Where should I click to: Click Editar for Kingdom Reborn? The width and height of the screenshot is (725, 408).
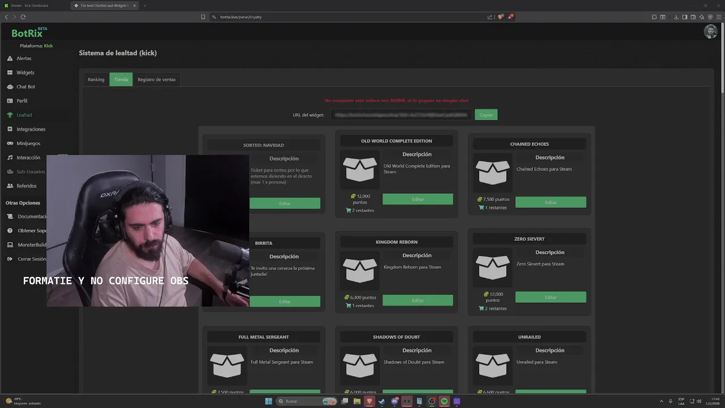[x=417, y=300]
